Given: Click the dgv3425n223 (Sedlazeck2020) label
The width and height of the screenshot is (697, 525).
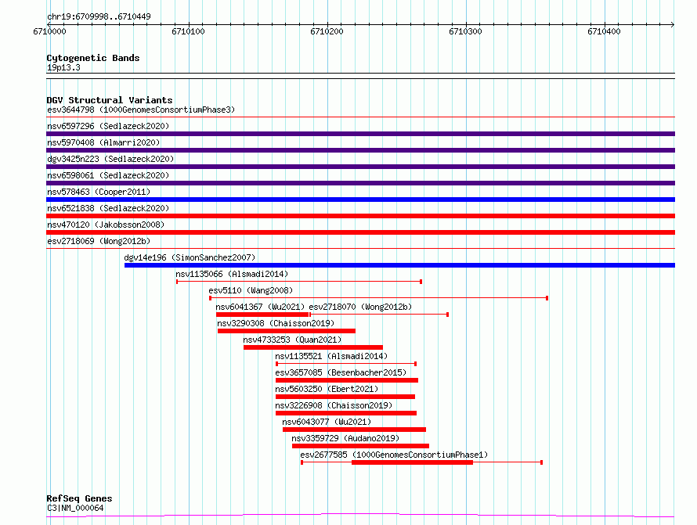Looking at the screenshot, I should [110, 159].
